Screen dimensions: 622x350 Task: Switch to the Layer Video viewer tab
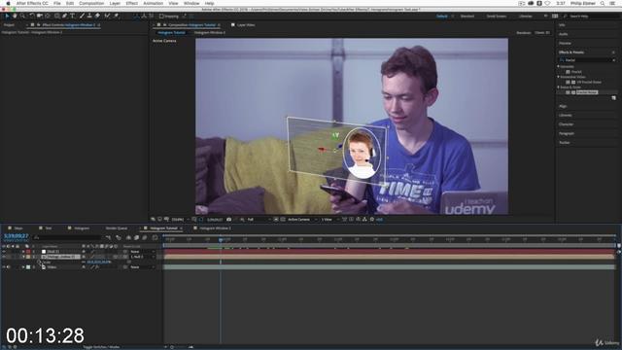pos(246,25)
